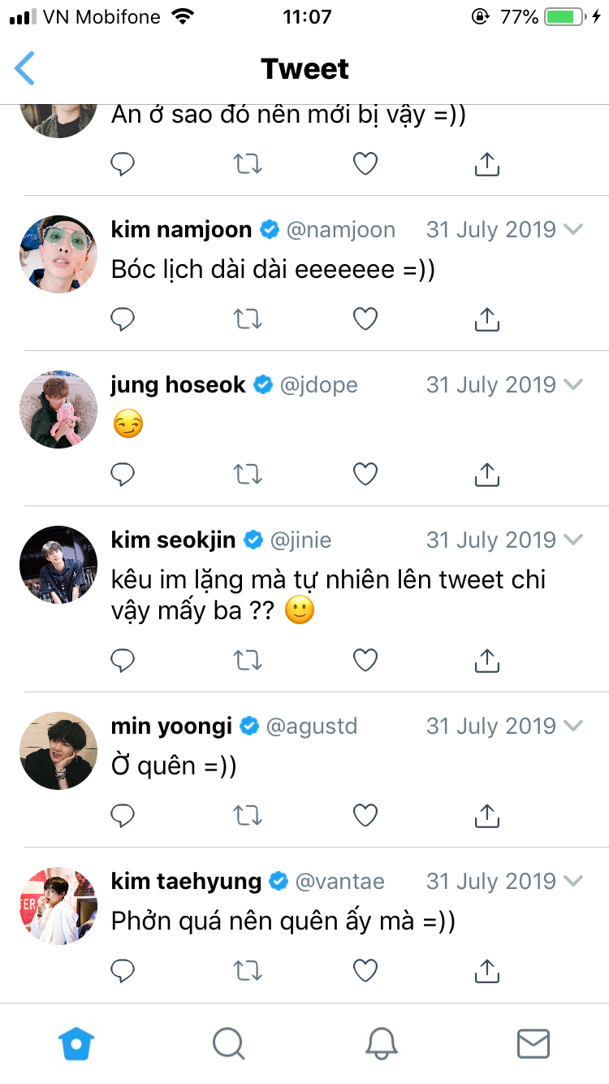Open kim seokjin's profile name
This screenshot has width=609, height=1084.
[173, 540]
